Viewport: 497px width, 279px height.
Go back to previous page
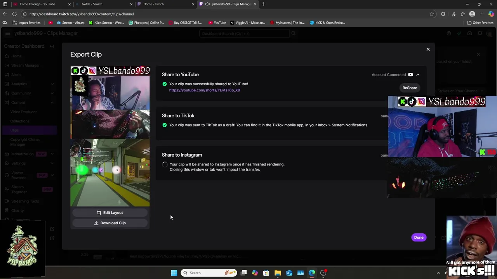click(5, 14)
